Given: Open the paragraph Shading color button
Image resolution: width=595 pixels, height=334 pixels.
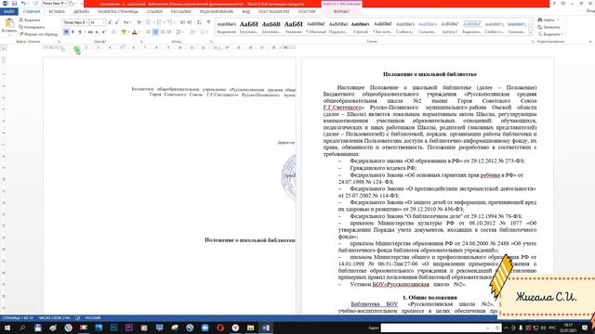Looking at the screenshot, I should (192, 32).
